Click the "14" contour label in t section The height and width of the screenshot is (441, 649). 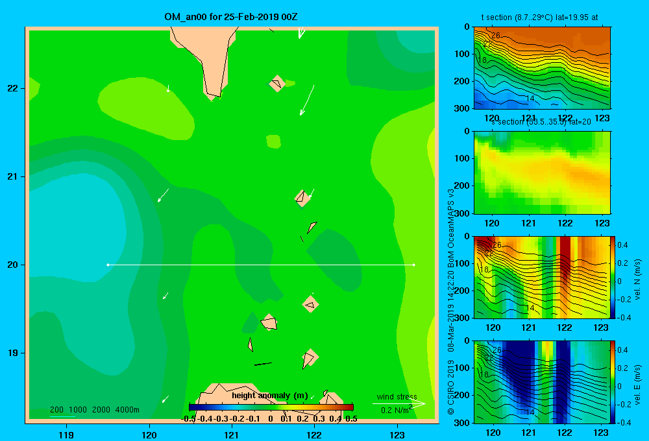coord(530,99)
